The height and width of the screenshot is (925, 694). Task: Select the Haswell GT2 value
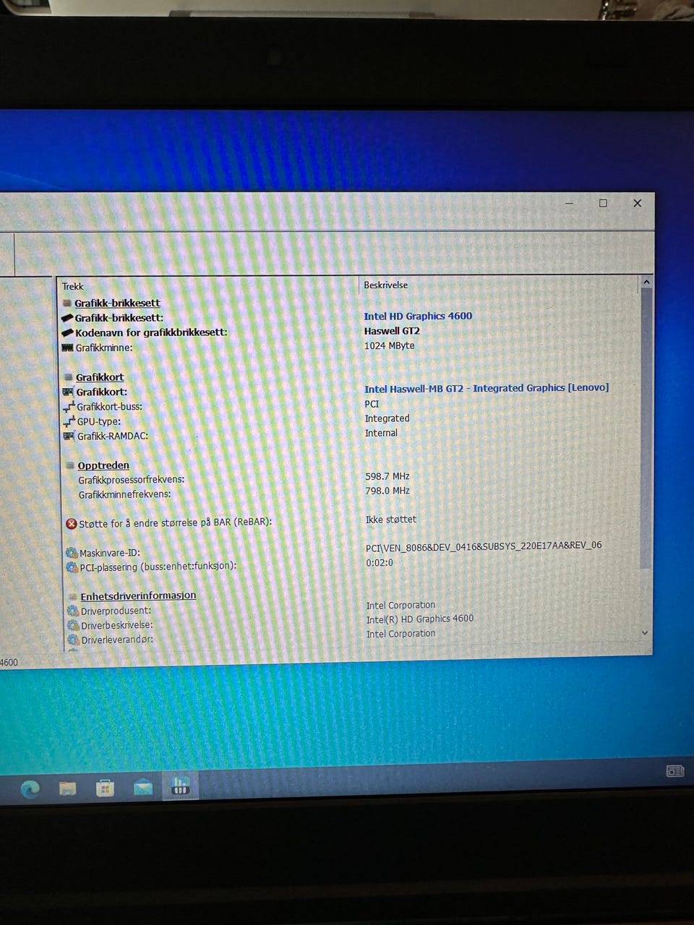(392, 331)
